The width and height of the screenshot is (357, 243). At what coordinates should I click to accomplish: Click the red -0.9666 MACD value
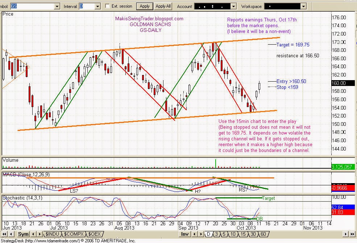[343, 188]
